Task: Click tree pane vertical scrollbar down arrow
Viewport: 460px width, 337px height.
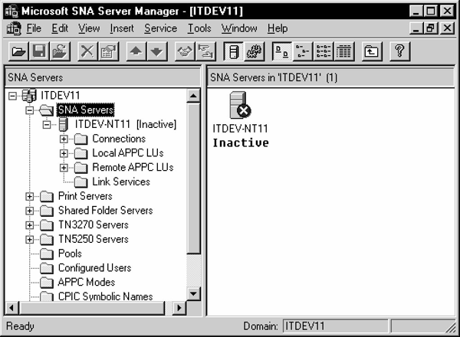Action: pyautogui.click(x=193, y=293)
